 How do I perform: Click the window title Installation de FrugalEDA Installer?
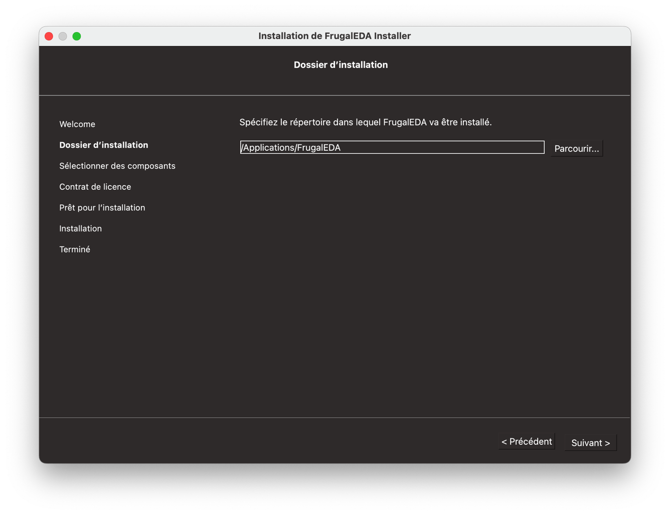(x=334, y=36)
